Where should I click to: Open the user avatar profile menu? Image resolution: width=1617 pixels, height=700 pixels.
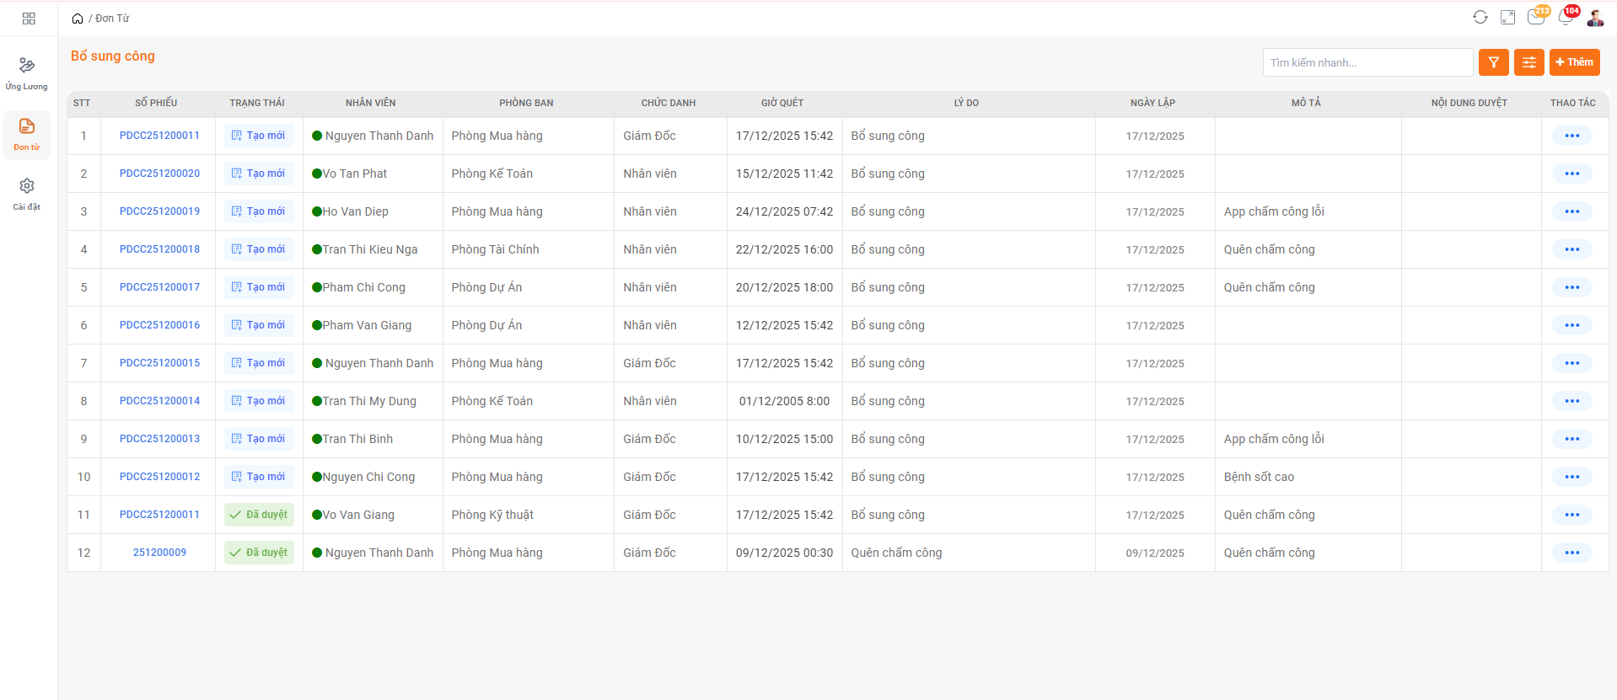(1595, 17)
